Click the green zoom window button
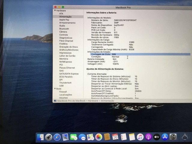 coord(63,7)
